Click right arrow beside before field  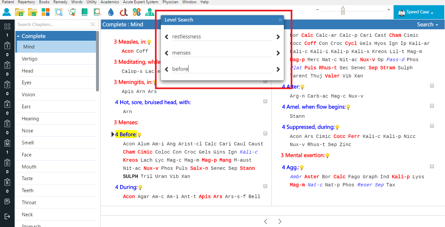coord(278,69)
